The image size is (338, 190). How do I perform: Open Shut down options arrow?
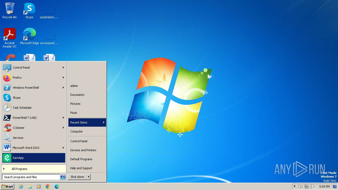pyautogui.click(x=89, y=177)
